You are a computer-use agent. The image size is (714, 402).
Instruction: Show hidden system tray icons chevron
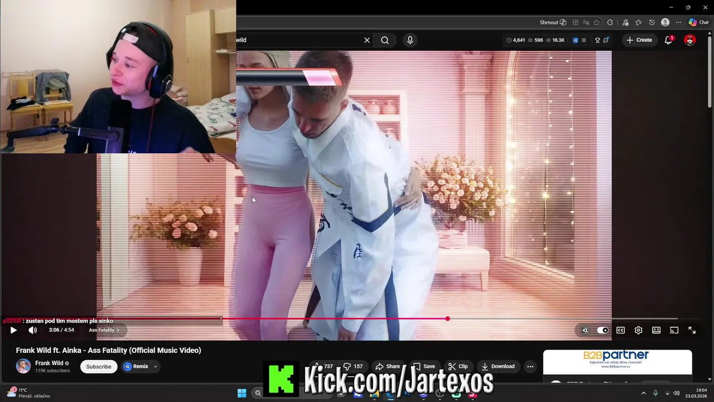pos(643,393)
